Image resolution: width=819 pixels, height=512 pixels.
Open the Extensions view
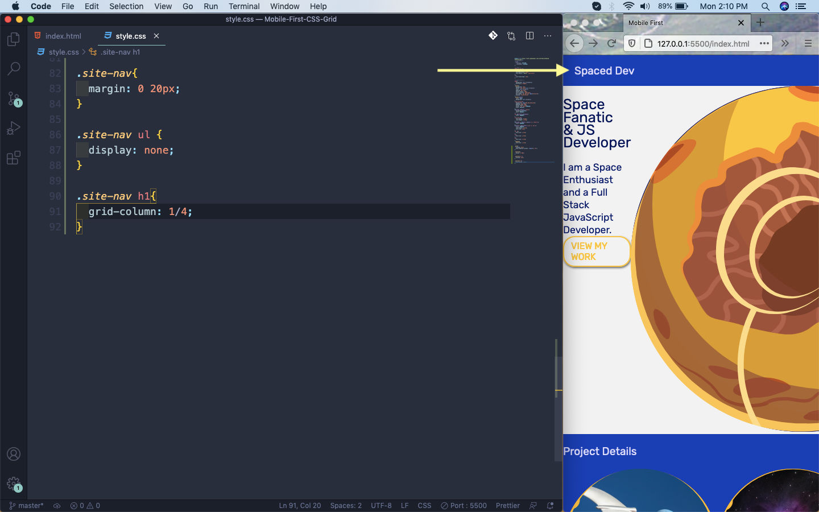pos(13,158)
